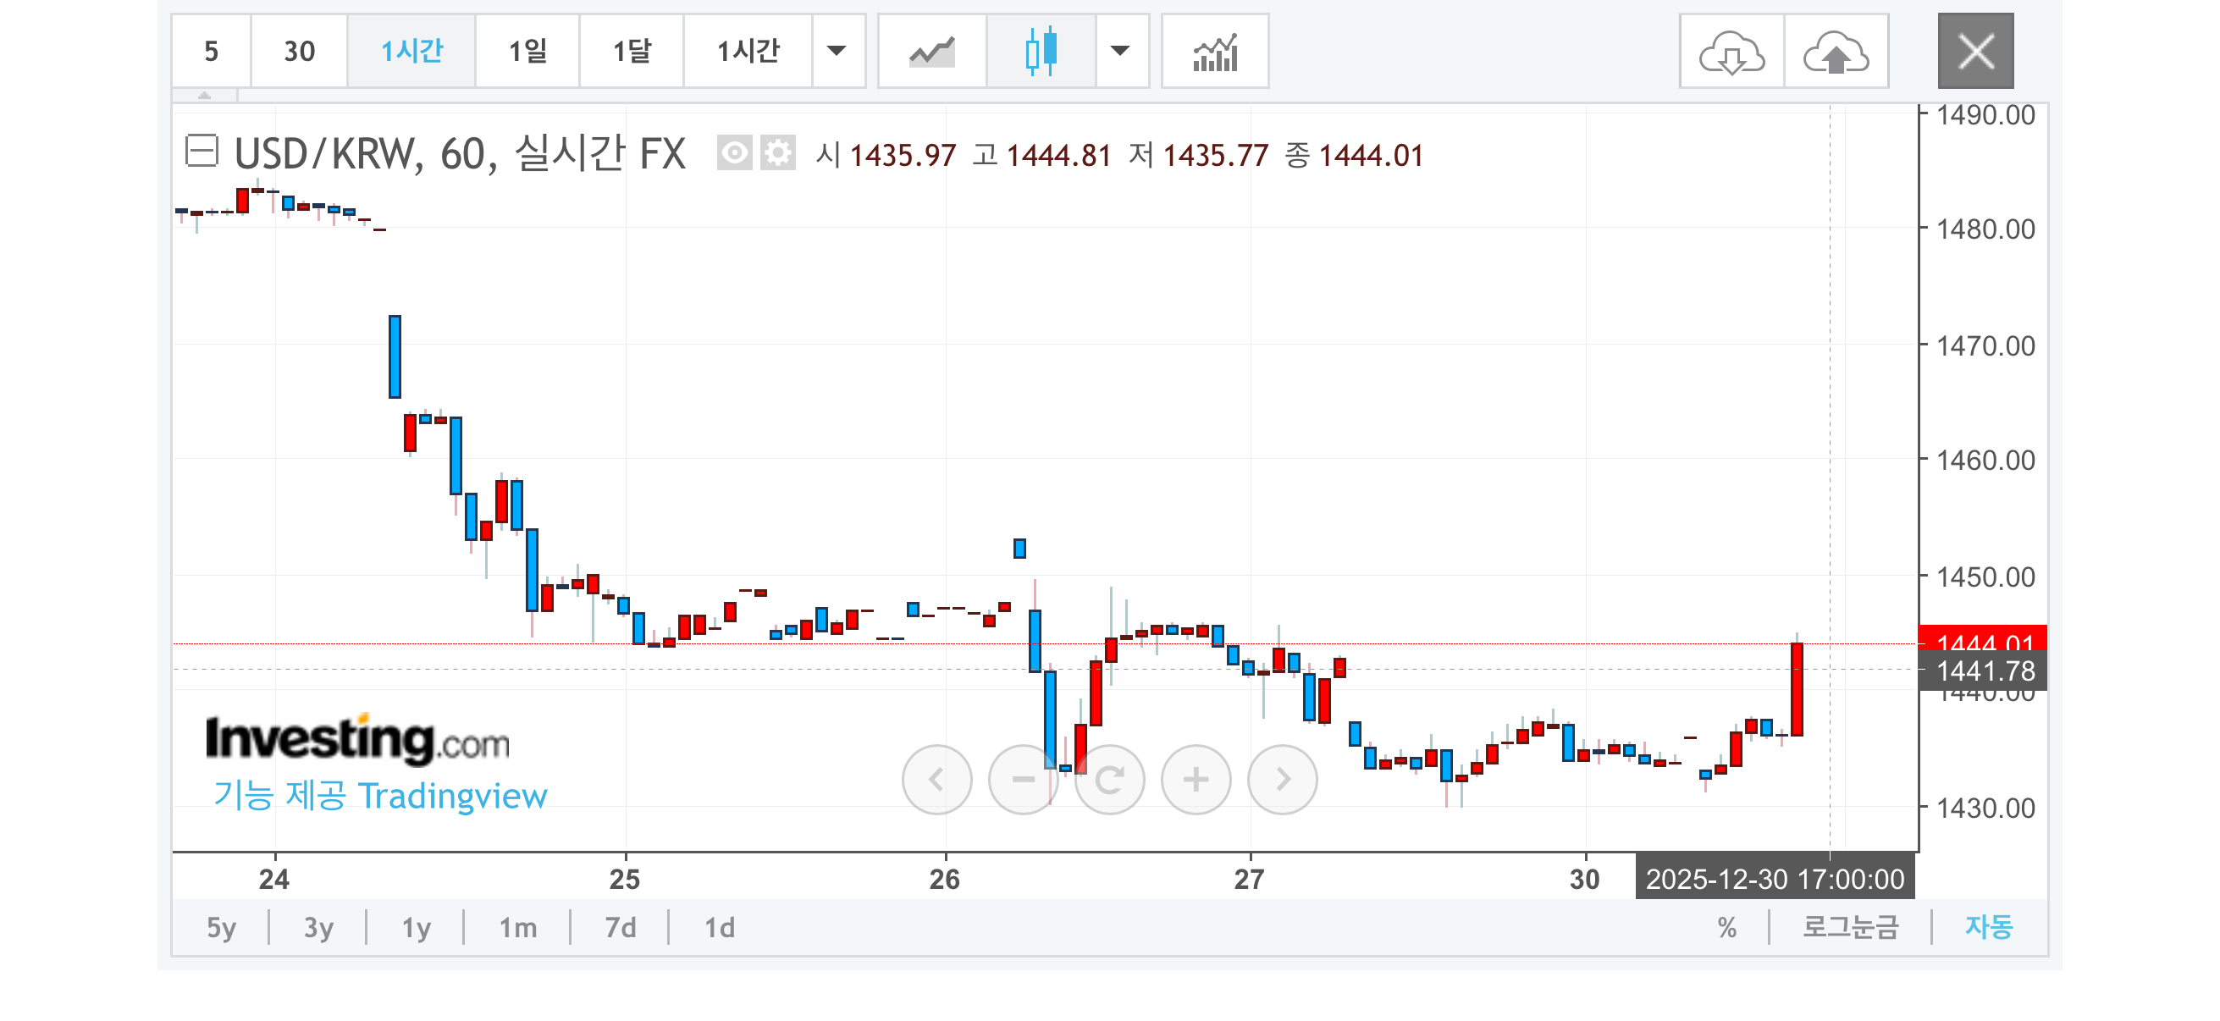Zoom in with the plus button
The image size is (2220, 1021).
1196,780
